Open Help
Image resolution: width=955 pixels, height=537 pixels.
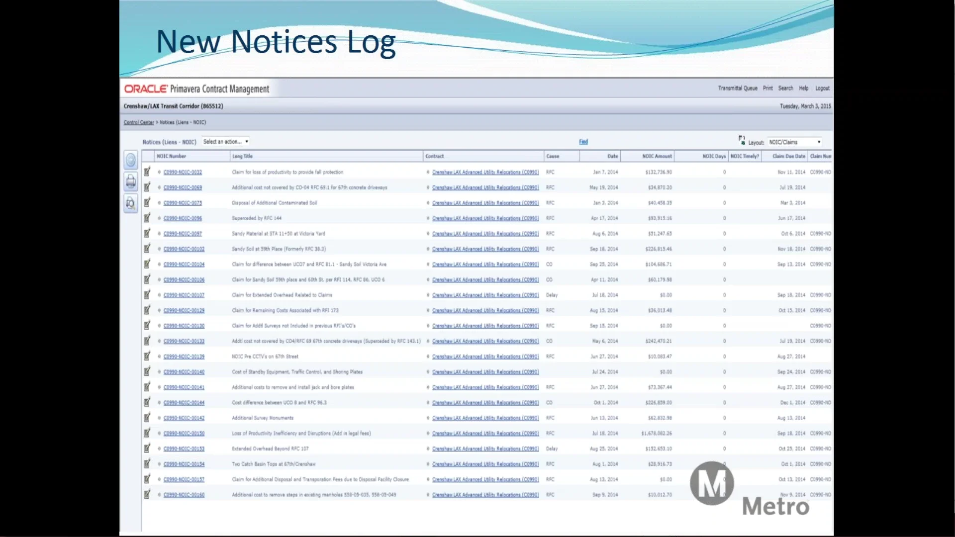(x=804, y=88)
